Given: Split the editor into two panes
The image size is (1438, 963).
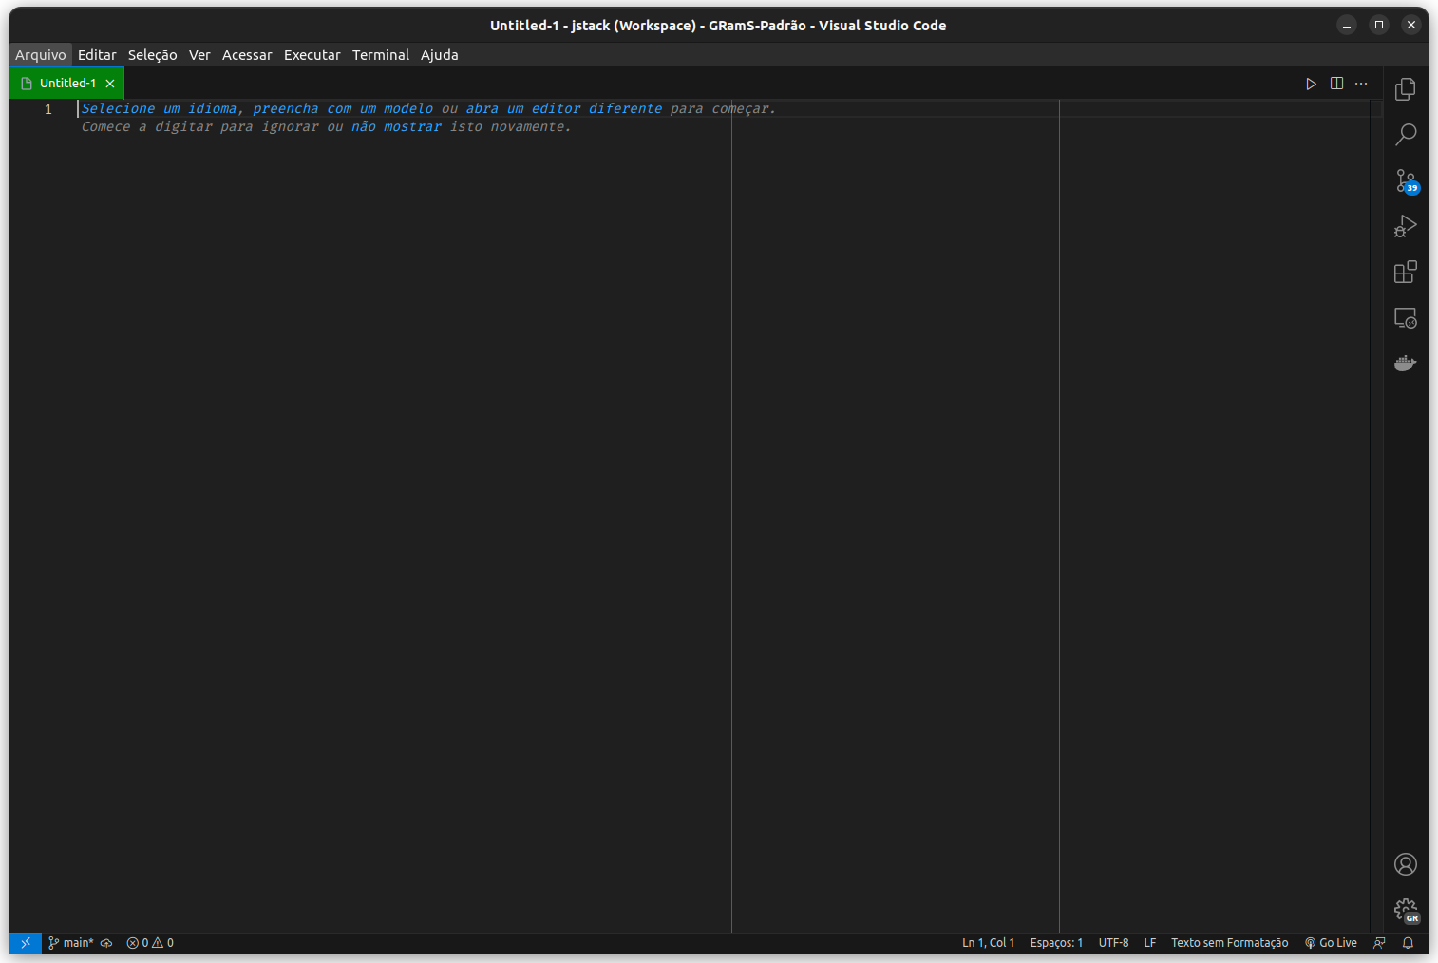Looking at the screenshot, I should pos(1336,83).
